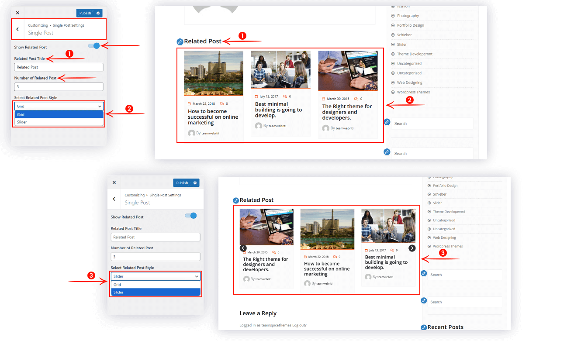Click calendar icon beside March 22, 2018 in grid preview
This screenshot has width=581, height=351.
point(190,104)
